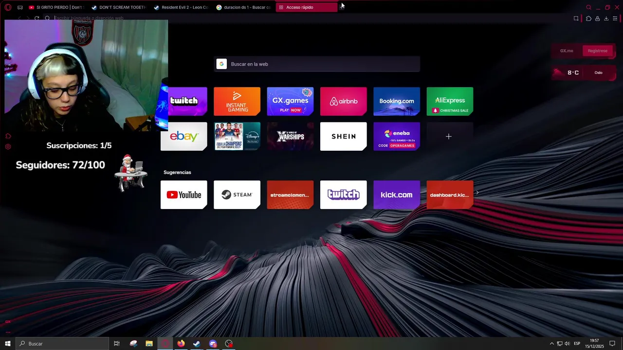The image size is (623, 350).
Task: Open the Opera GX main menu logo
Action: 8,7
